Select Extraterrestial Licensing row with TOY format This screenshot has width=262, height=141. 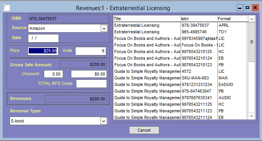coord(180,32)
